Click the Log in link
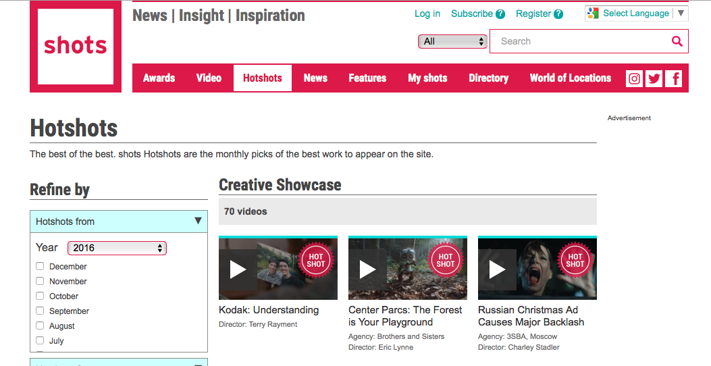This screenshot has width=711, height=366. [427, 14]
